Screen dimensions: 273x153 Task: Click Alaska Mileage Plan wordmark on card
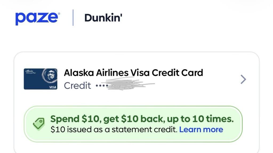[31, 72]
